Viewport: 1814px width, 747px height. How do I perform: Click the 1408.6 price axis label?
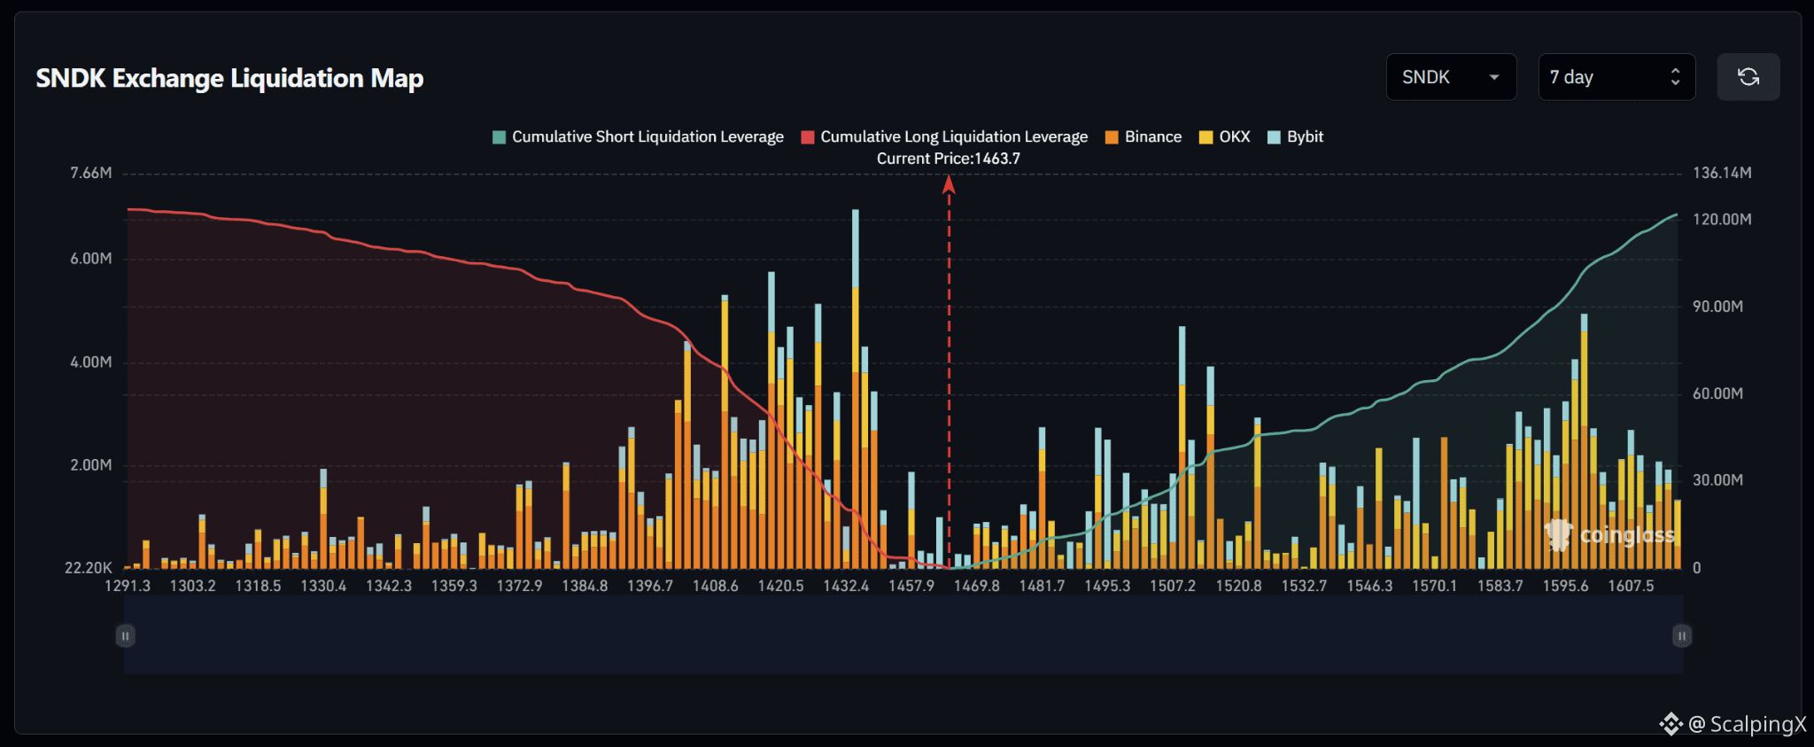coord(716,586)
